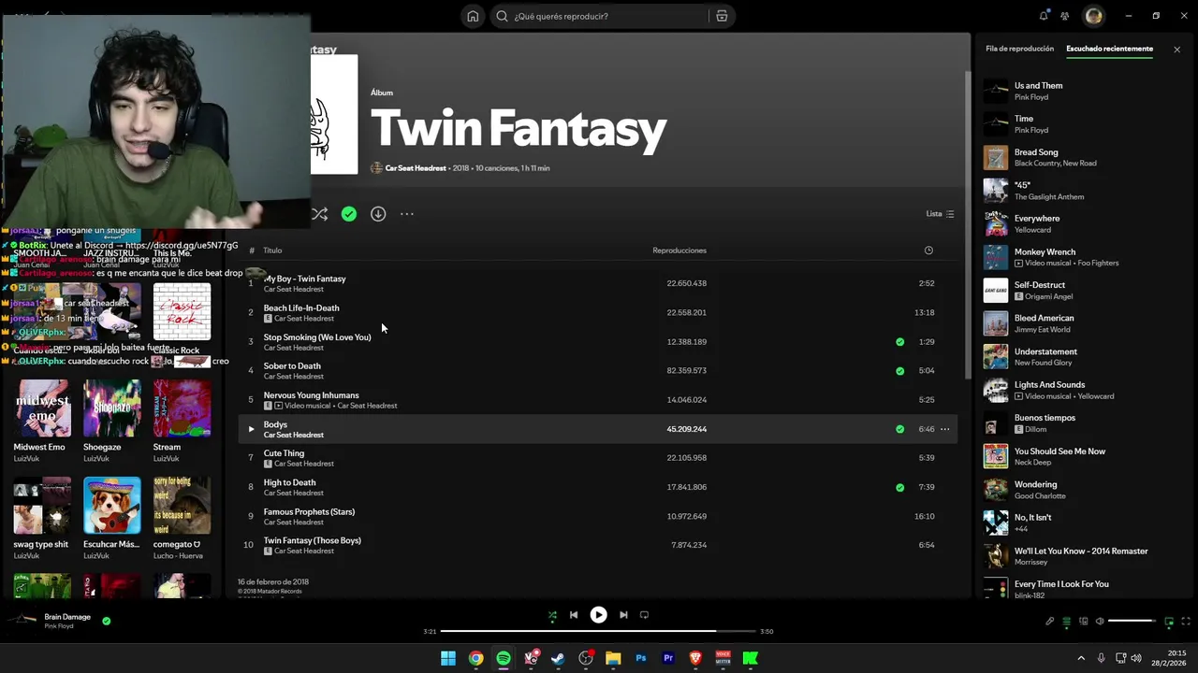Open Google Chrome from taskbar
Viewport: 1198px width, 673px height.
pos(476,658)
